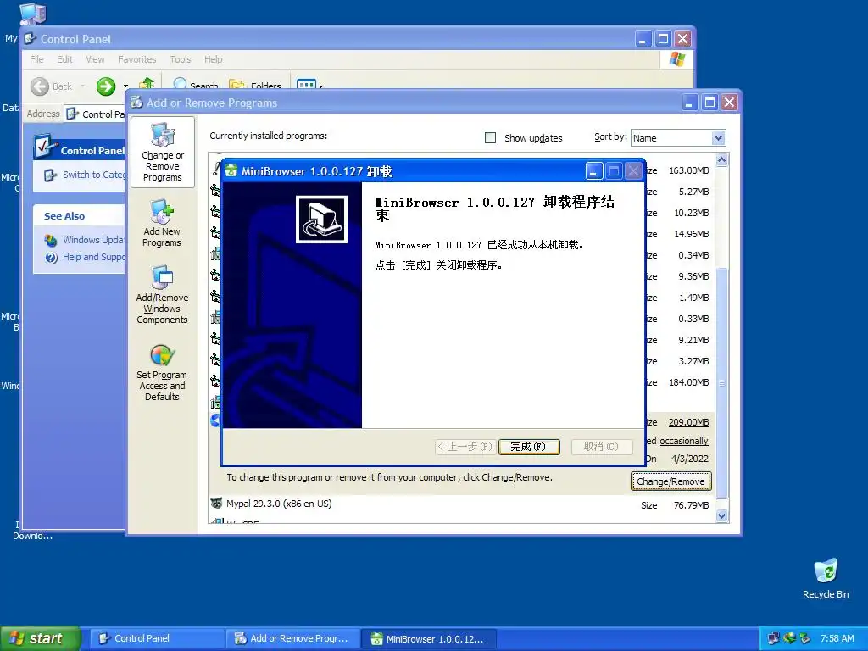This screenshot has width=868, height=651.
Task: Click Back button in Control Panel toolbar
Action: click(52, 86)
